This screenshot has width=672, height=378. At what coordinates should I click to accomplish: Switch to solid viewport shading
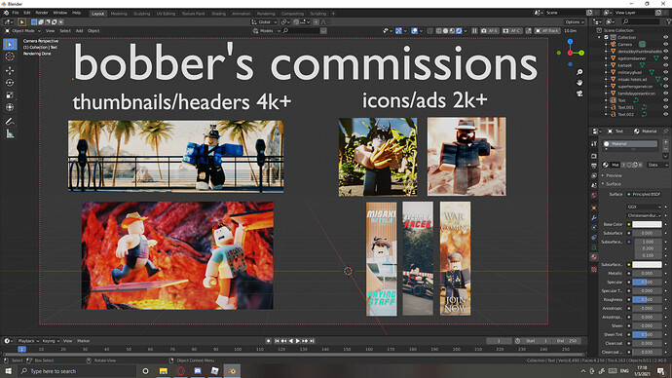point(445,31)
